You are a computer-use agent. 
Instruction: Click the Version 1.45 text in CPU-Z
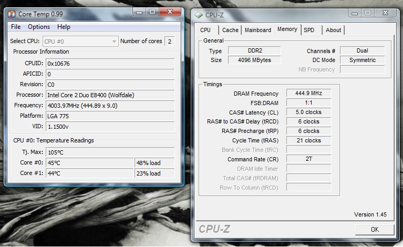(x=370, y=214)
